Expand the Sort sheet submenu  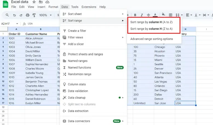[x=93, y=14]
